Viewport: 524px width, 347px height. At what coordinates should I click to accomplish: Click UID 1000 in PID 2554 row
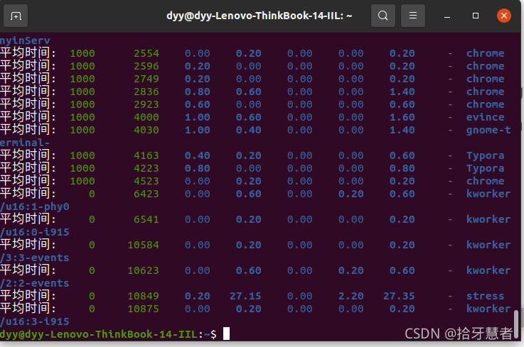[82, 53]
